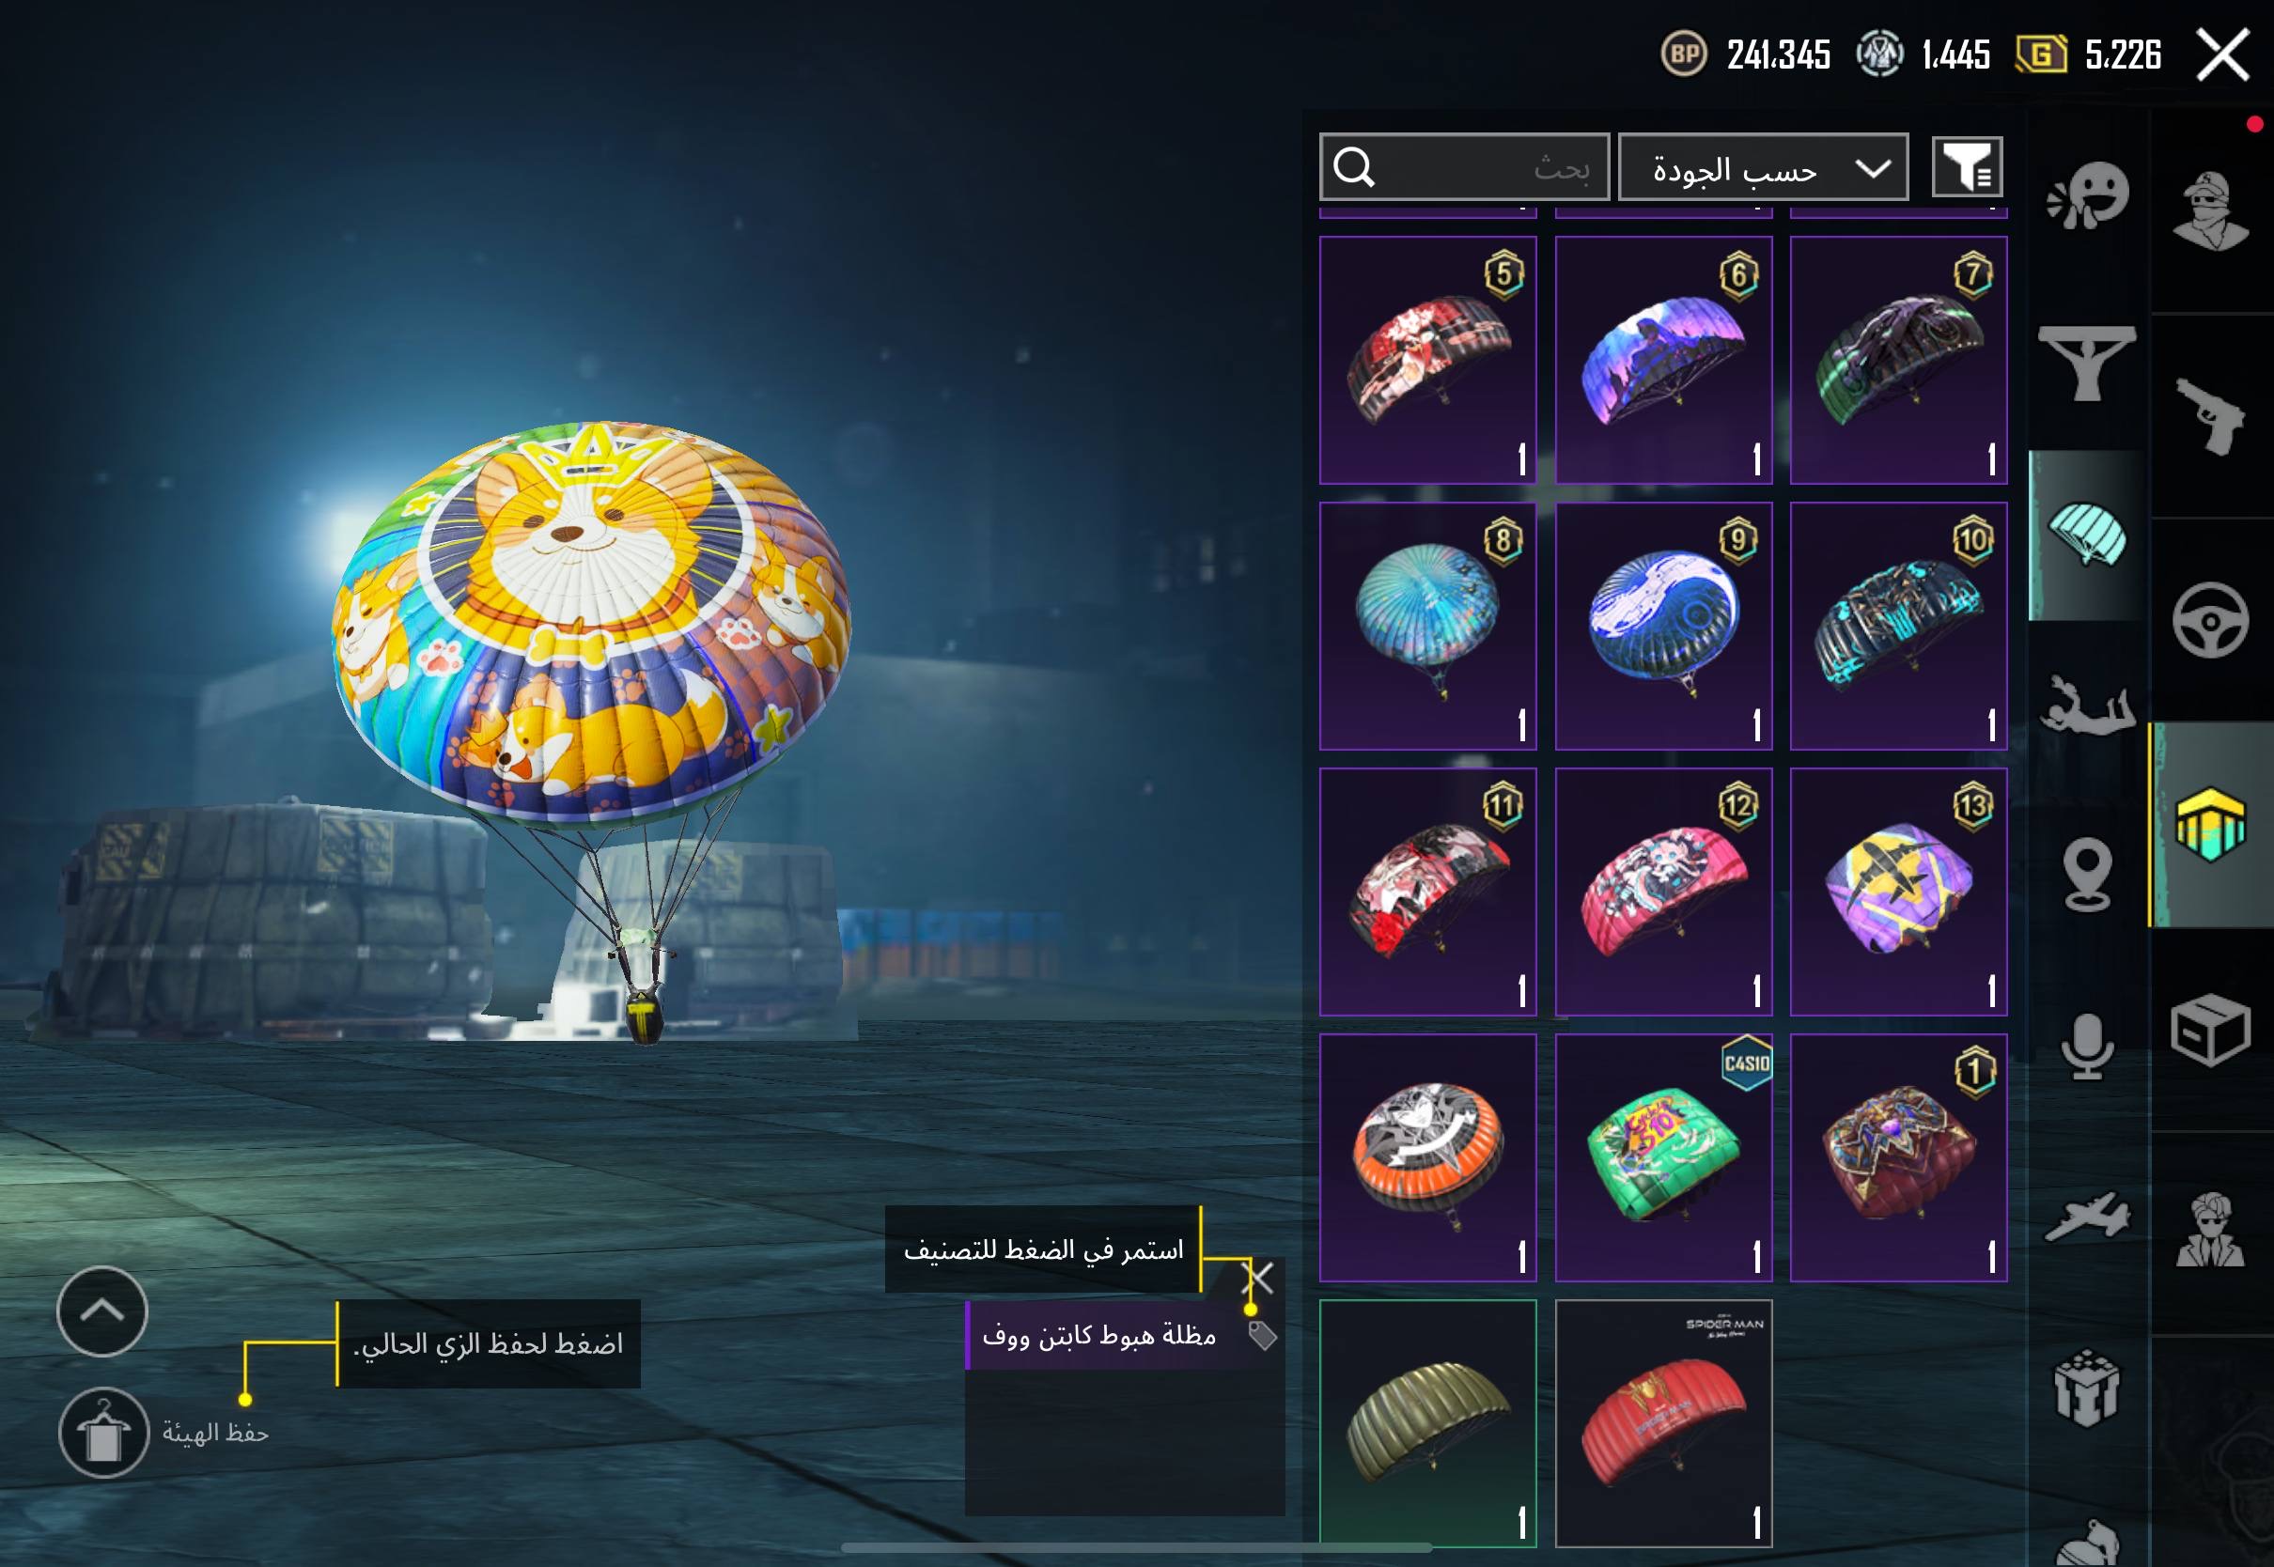Screen dimensions: 2274x1567
Task: Select the pistol weapons category
Action: [x=2210, y=415]
